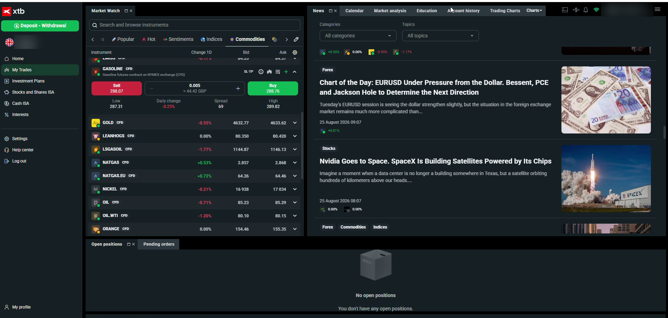Click the Deposit · Withdrawal button
Viewport: 668px width, 318px height.
pos(40,26)
